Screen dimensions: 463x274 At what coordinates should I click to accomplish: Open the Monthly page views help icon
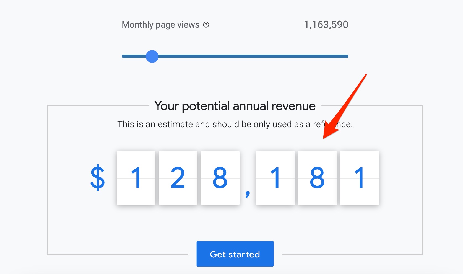click(206, 25)
